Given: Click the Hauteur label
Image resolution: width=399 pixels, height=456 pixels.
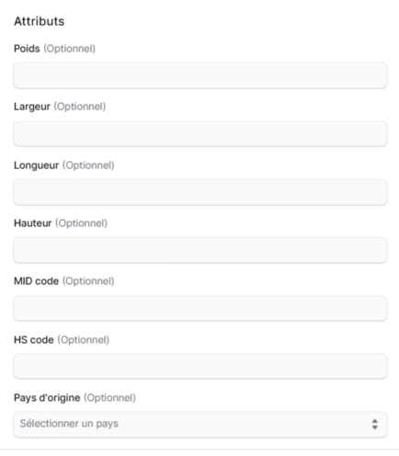Looking at the screenshot, I should click(x=33, y=222).
